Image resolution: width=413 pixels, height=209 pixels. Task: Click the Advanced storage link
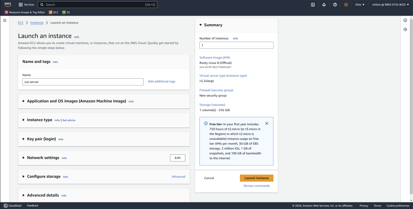178,177
